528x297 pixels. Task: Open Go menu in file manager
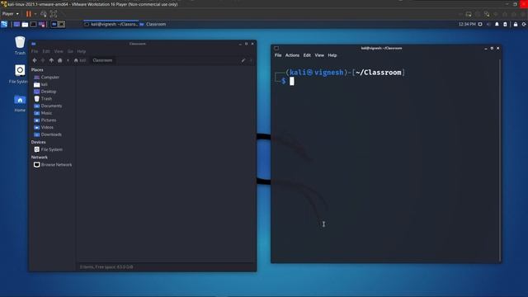pyautogui.click(x=70, y=51)
